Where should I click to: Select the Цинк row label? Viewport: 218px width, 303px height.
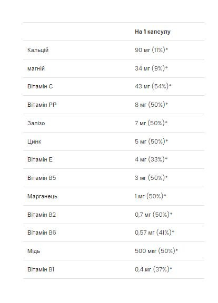(x=34, y=142)
